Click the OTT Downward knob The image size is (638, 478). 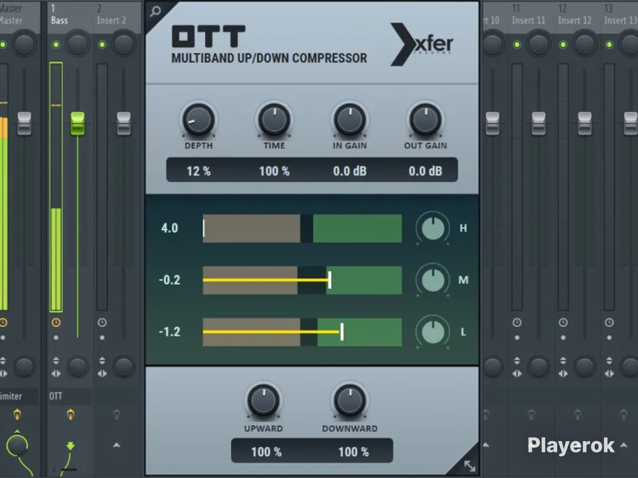tap(350, 401)
